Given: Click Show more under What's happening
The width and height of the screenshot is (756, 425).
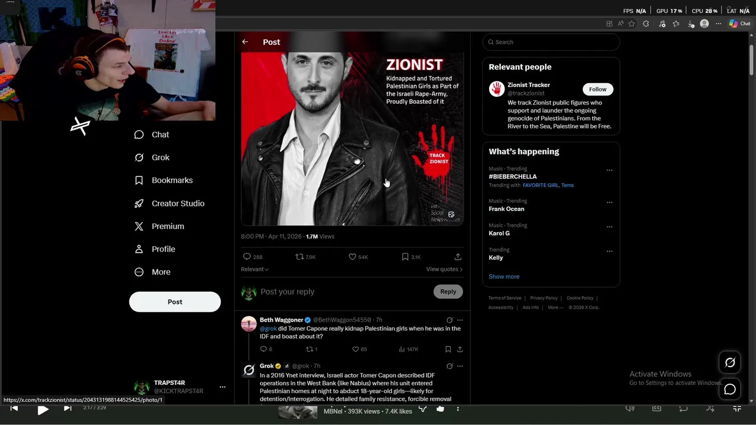Looking at the screenshot, I should (x=504, y=276).
